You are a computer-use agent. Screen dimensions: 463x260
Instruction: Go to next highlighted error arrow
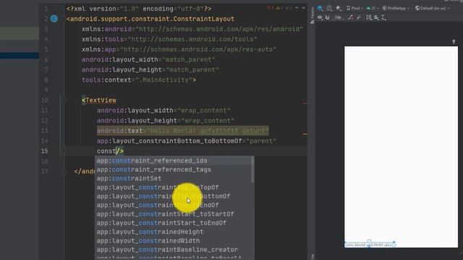(x=304, y=8)
